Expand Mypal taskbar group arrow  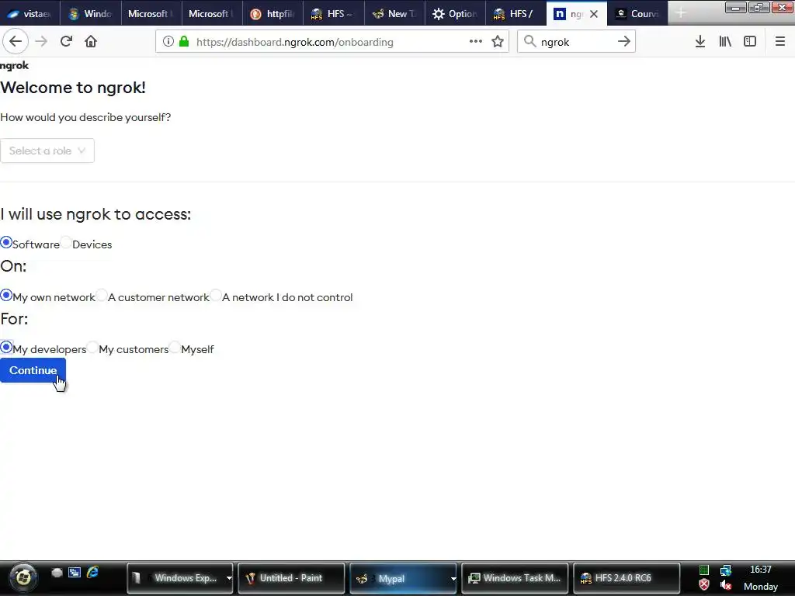tap(453, 578)
